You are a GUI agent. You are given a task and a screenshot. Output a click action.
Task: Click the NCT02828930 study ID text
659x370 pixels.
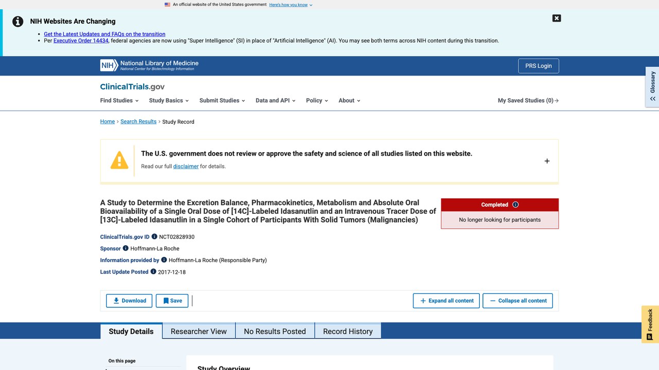point(177,237)
